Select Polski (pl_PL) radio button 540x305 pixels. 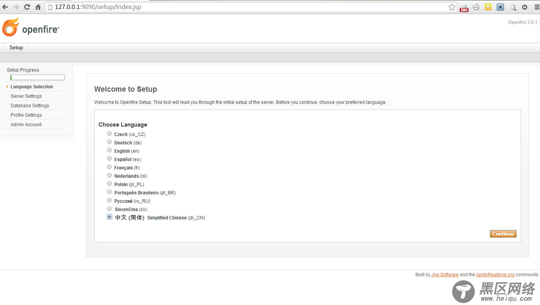109,183
